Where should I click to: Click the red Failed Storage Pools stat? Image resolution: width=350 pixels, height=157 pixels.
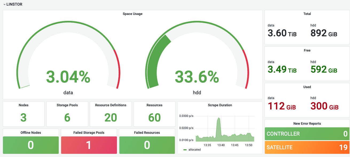pos(89,145)
